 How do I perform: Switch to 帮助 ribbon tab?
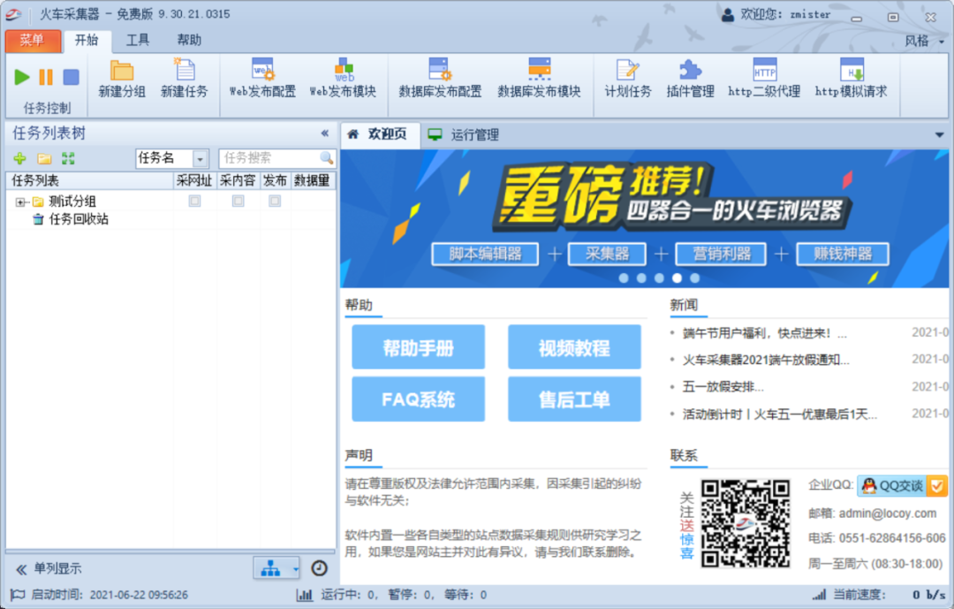pos(189,40)
